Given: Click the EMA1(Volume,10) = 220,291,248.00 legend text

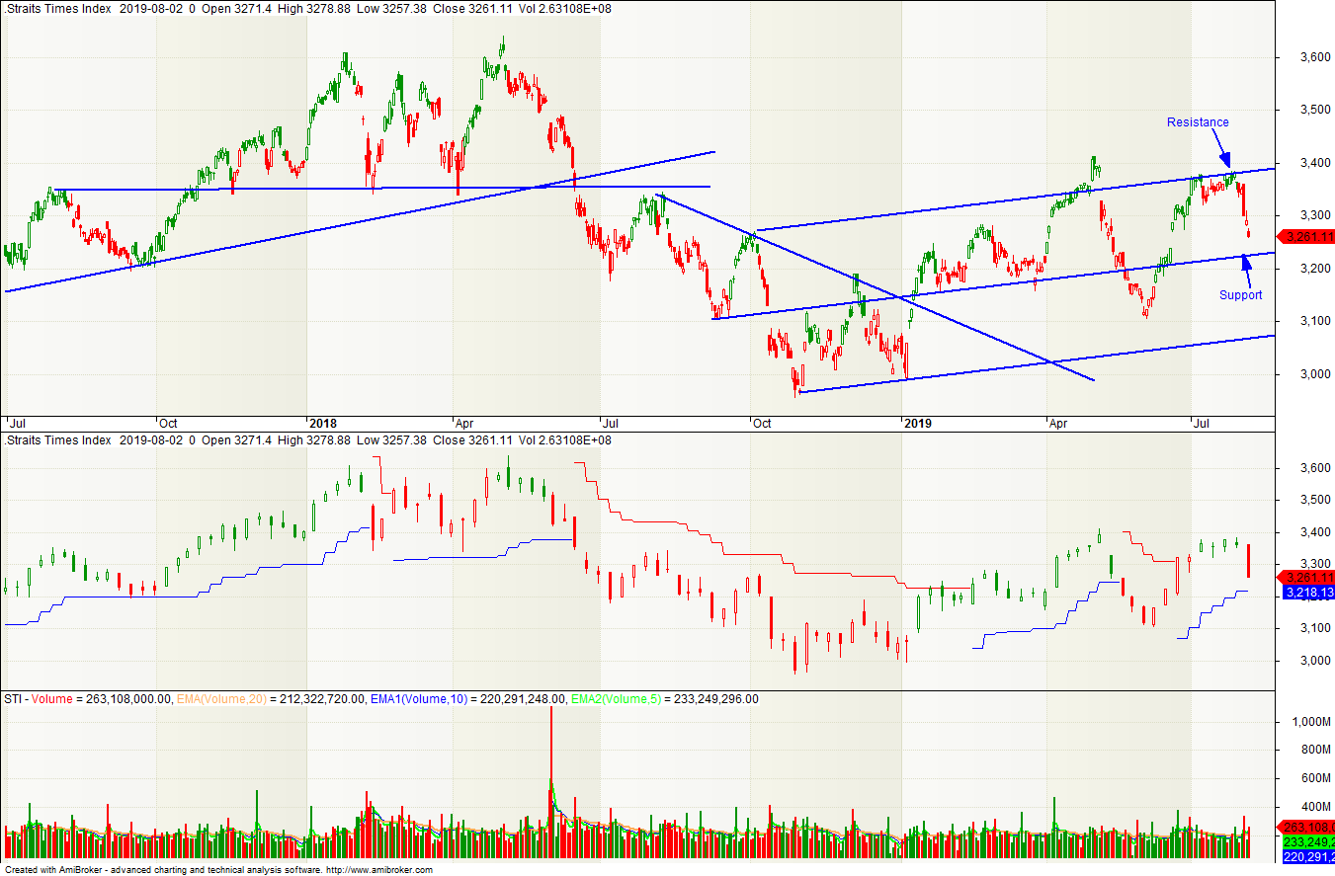Looking at the screenshot, I should 467,699.
